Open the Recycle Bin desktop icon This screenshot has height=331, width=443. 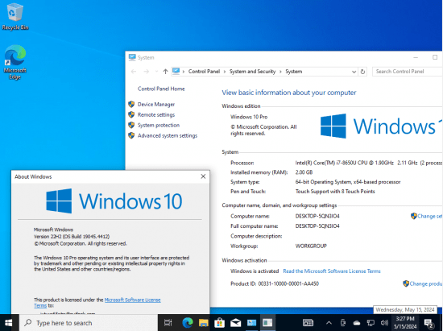coord(14,16)
